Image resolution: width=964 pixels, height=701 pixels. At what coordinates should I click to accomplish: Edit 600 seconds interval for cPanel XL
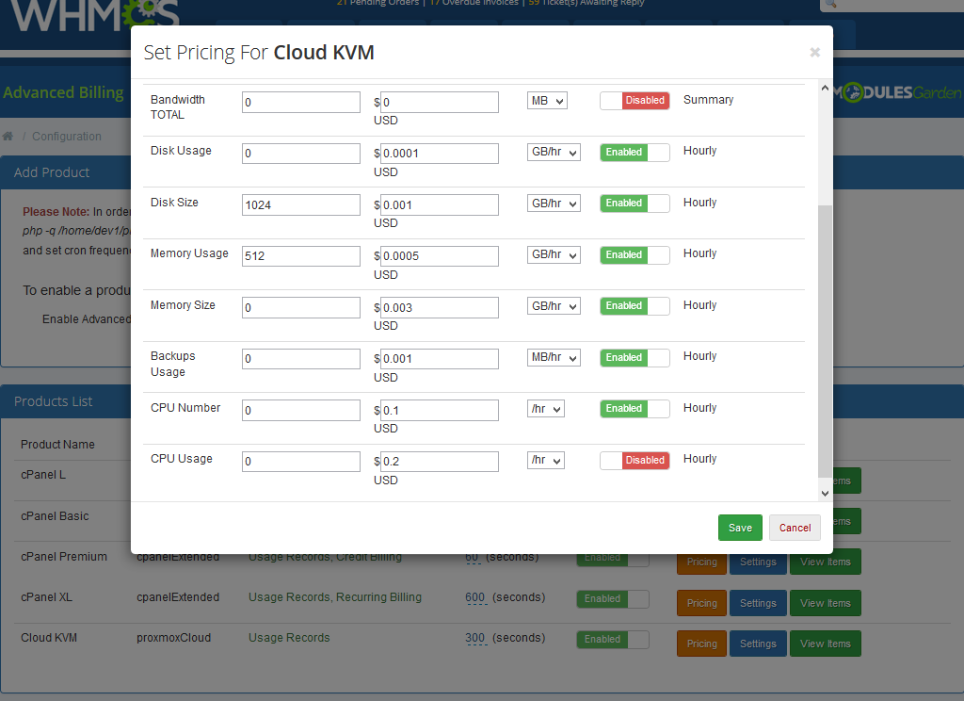point(475,597)
